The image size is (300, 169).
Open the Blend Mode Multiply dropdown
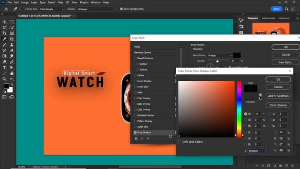pyautogui.click(x=219, y=55)
